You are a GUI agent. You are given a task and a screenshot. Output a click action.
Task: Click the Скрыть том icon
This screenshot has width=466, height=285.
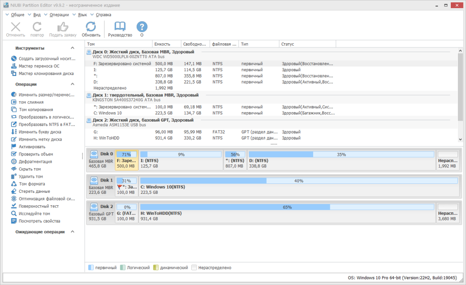coord(14,169)
